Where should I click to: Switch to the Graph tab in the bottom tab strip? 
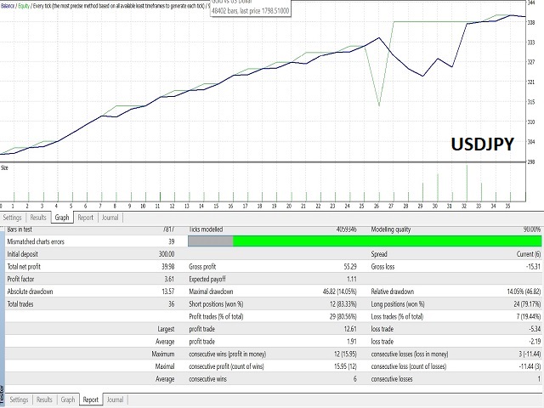coord(68,399)
